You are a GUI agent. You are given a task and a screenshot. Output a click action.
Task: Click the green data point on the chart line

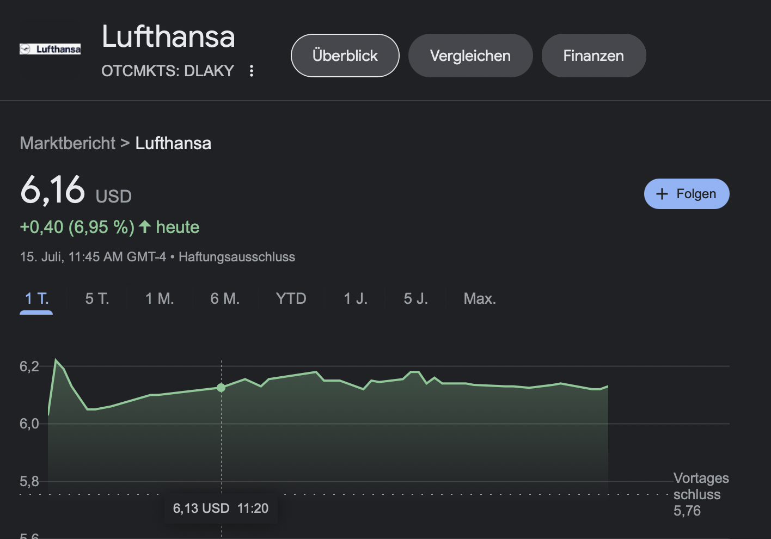point(221,388)
